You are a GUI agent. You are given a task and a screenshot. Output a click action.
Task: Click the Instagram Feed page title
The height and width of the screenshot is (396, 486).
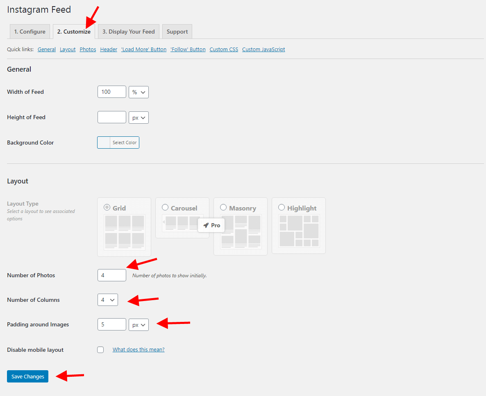(39, 9)
